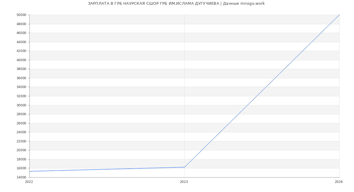Click the 34000 y-axis label

[x=22, y=87]
